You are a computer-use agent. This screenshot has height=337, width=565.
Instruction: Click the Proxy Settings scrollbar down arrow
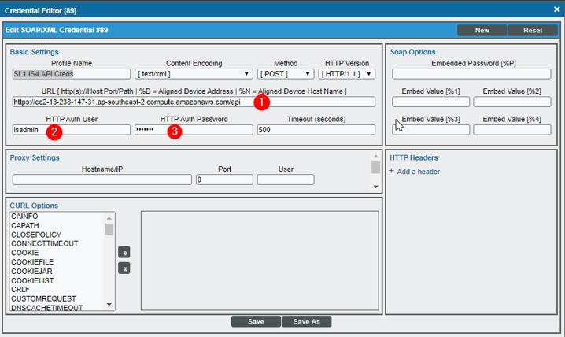(x=375, y=187)
